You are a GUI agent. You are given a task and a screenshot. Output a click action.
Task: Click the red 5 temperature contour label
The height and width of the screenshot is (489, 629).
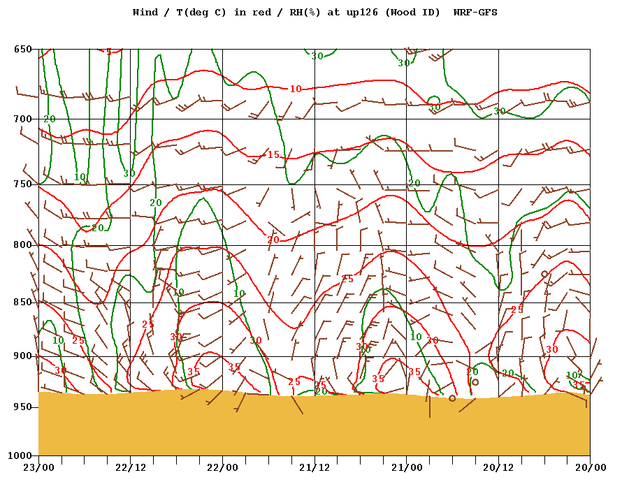[109, 52]
